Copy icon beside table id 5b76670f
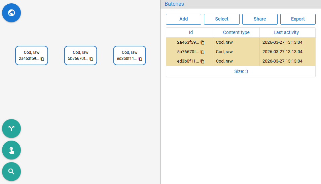This screenshot has height=184, width=321. (x=203, y=52)
